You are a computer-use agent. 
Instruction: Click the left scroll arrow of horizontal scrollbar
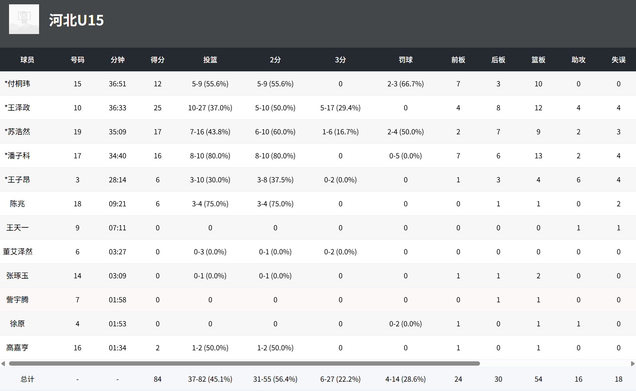click(x=3, y=363)
